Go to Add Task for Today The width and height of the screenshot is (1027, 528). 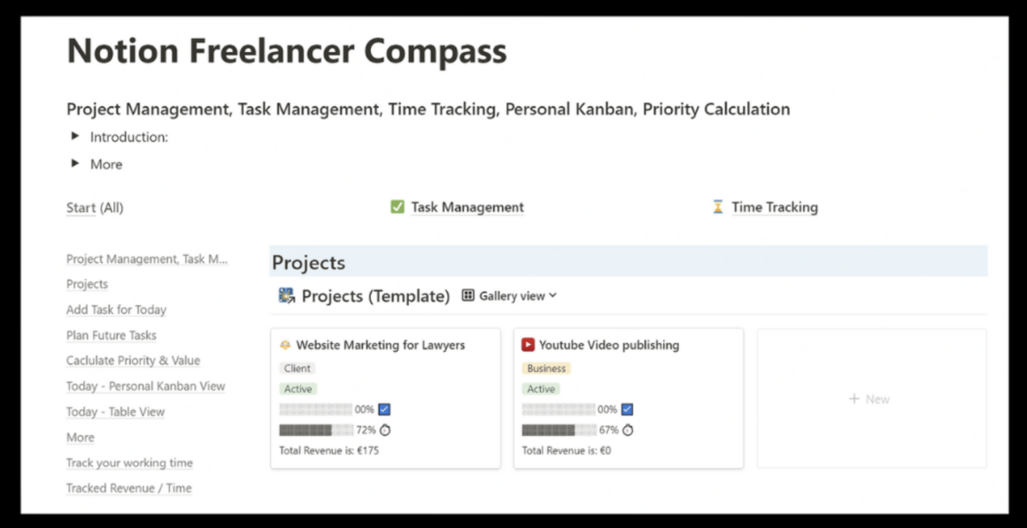tap(117, 310)
